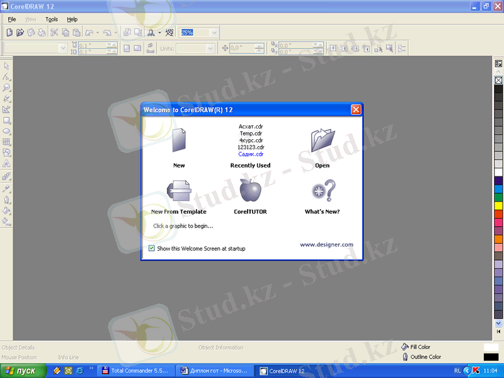The height and width of the screenshot is (378, 504).
Task: Select the Zoom tool in toolbox
Action: click(6, 88)
